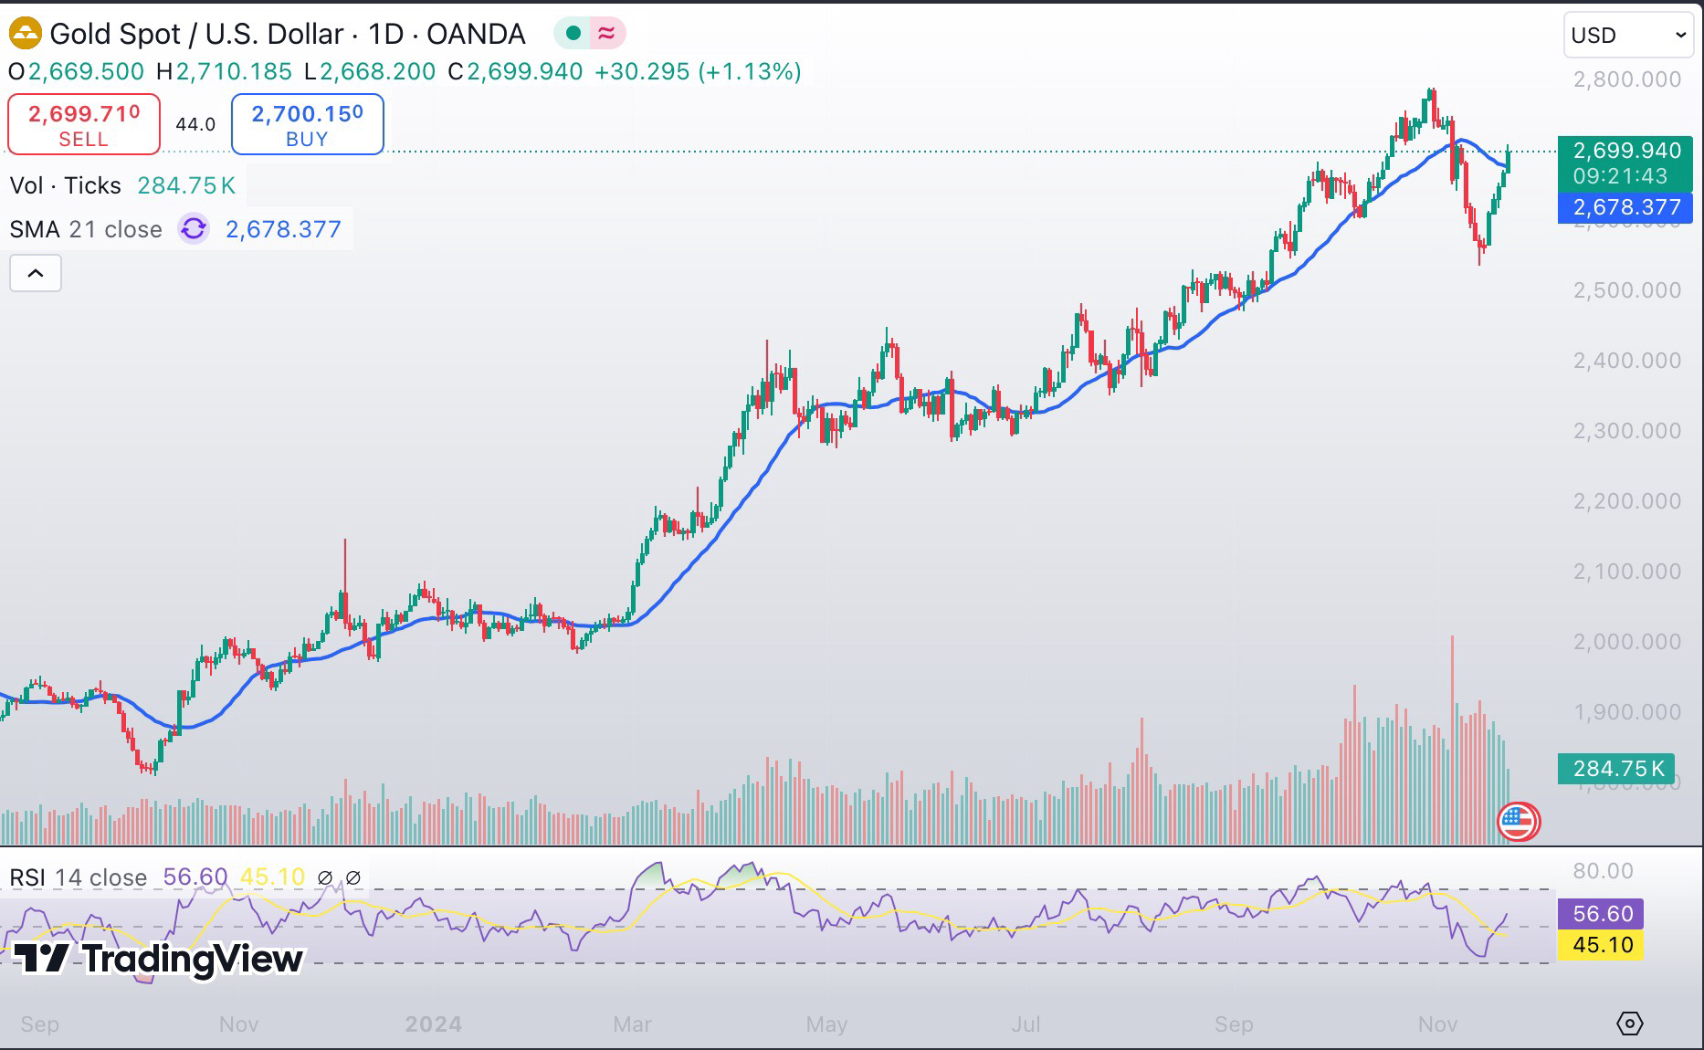
Task: Click the purple refresh icon beside SMA
Action: click(194, 228)
